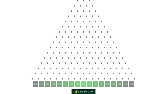The height and width of the screenshot is (94, 167).
Task: Select the x555 slot on the left end
Action: point(35,84)
